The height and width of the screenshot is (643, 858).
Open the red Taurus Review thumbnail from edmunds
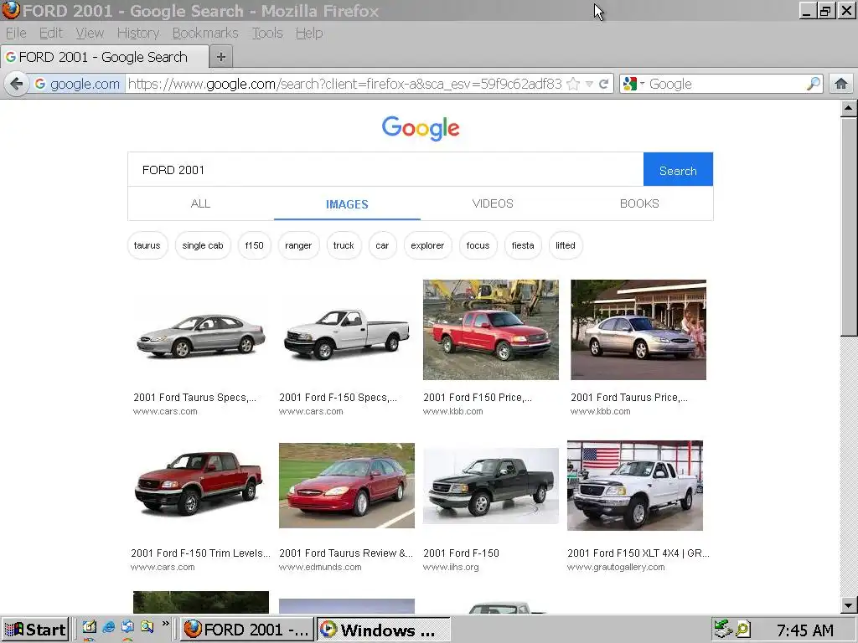[346, 486]
